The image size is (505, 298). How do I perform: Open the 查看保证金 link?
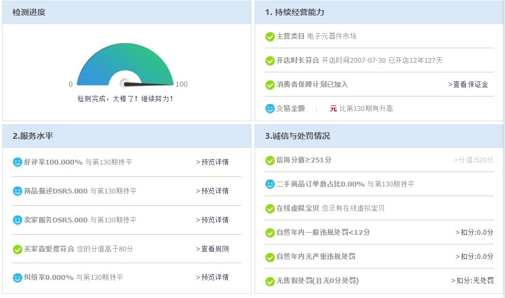pos(468,84)
